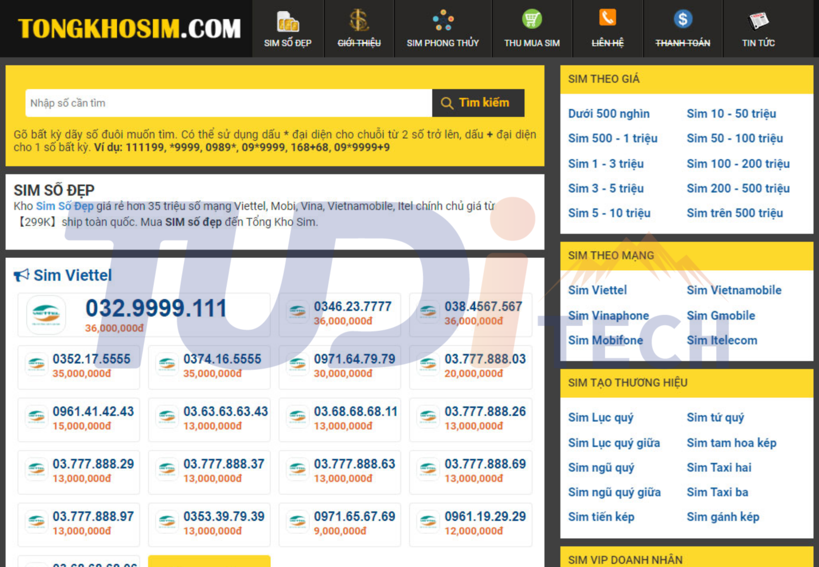819x567 pixels.
Task: Click the THU MUA SIM shopping cart icon
Action: (x=532, y=19)
